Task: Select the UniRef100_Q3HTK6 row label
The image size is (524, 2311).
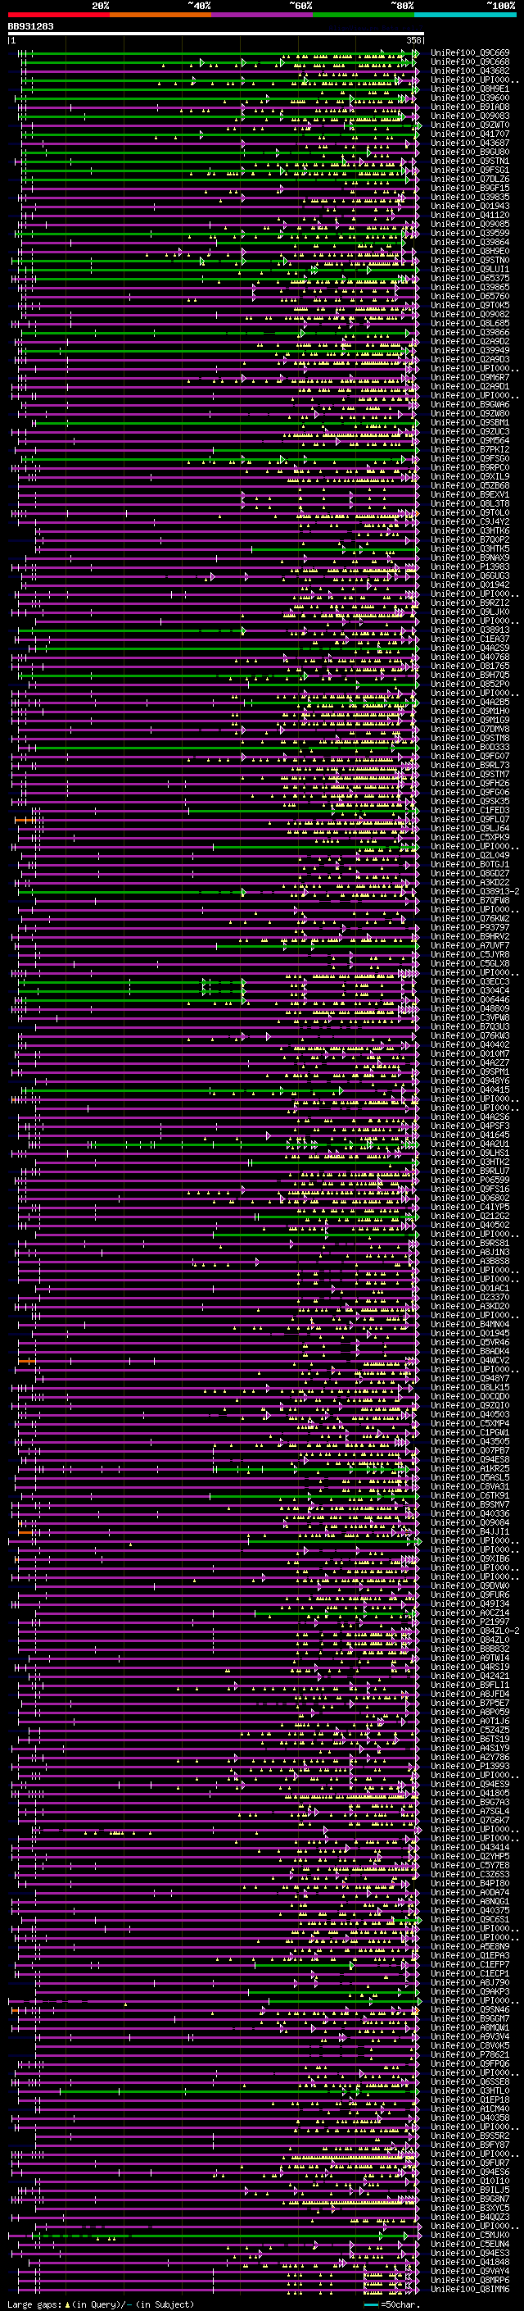Action: coord(470,530)
